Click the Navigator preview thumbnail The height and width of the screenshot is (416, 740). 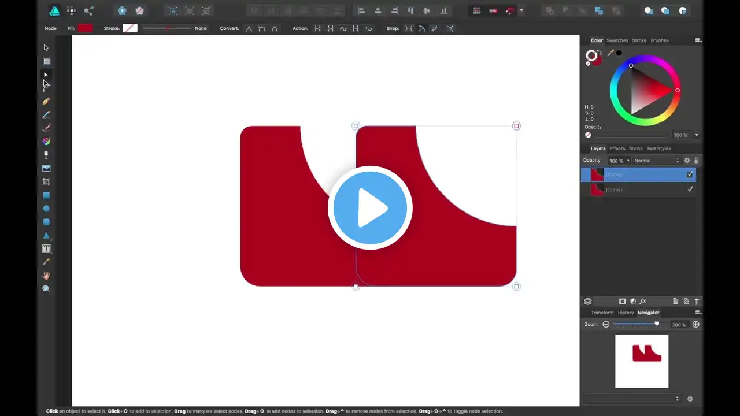pyautogui.click(x=642, y=361)
